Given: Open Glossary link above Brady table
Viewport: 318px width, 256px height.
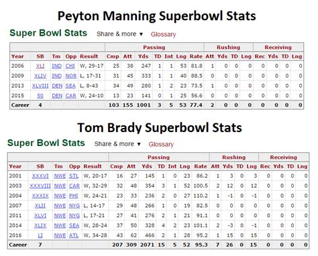Looking at the screenshot, I should pos(161,144).
